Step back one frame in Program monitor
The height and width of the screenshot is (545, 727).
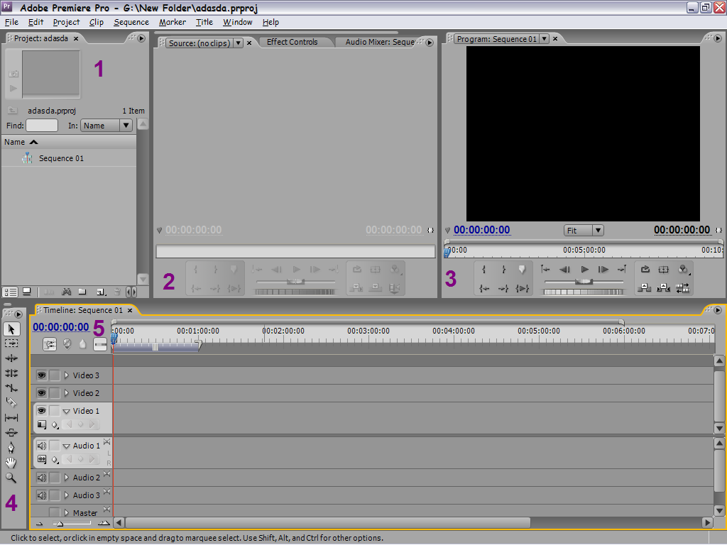click(x=564, y=269)
